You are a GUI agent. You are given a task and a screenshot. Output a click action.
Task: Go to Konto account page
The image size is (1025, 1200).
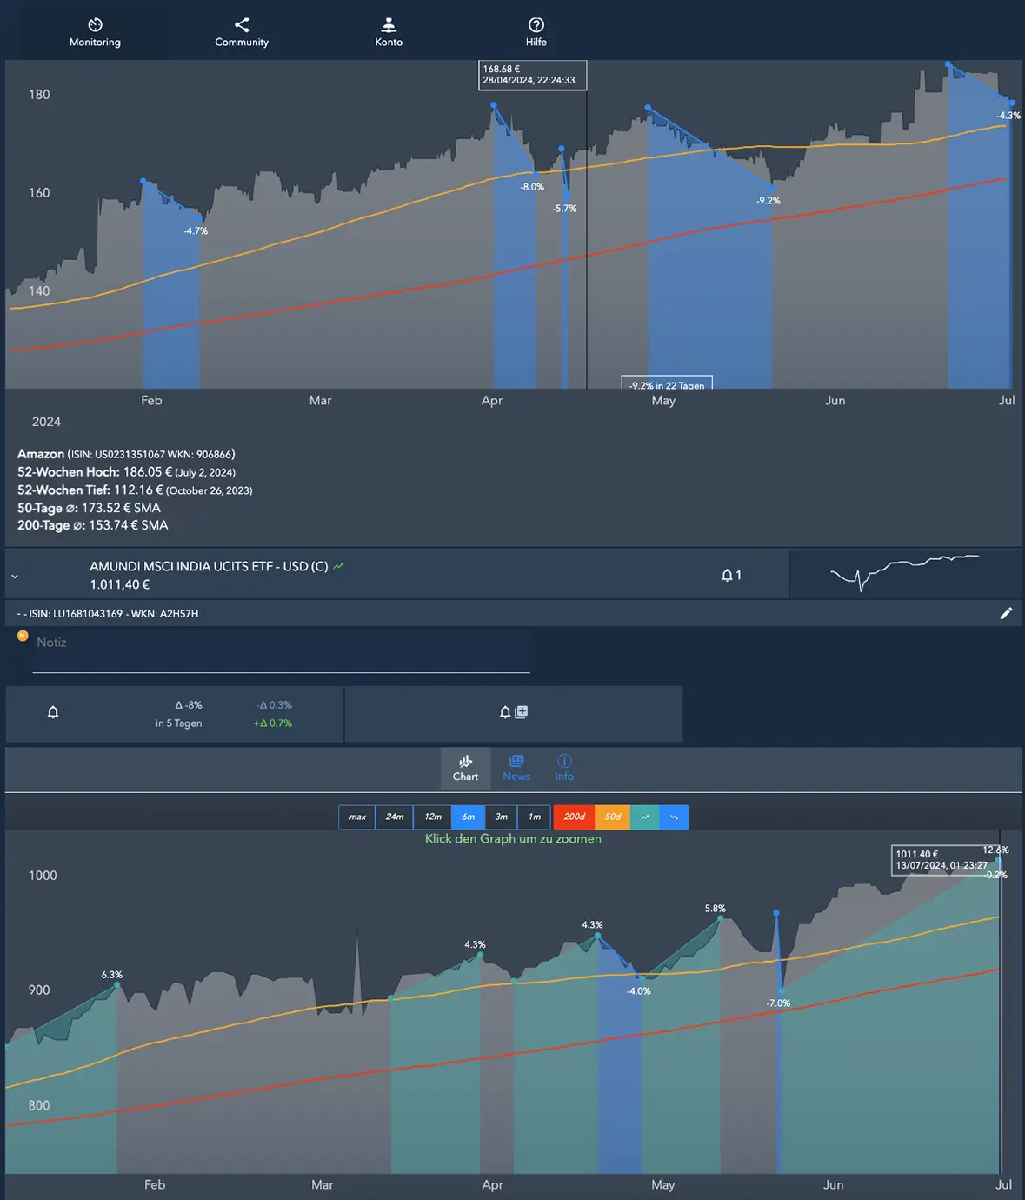click(389, 32)
